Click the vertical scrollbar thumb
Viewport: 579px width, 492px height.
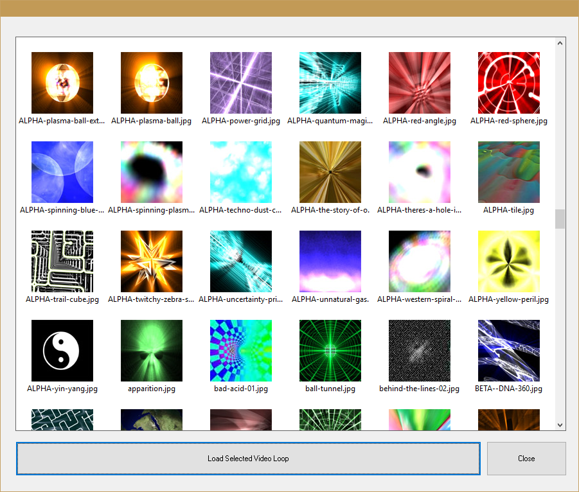point(560,218)
